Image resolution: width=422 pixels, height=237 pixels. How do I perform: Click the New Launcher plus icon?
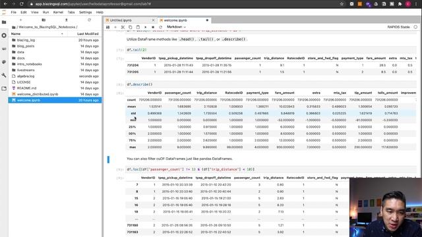20,20
